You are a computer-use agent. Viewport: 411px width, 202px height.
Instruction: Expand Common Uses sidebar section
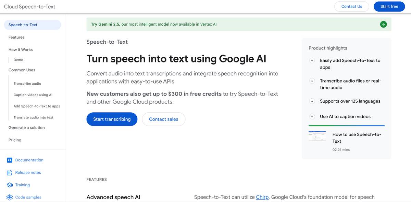(22, 70)
